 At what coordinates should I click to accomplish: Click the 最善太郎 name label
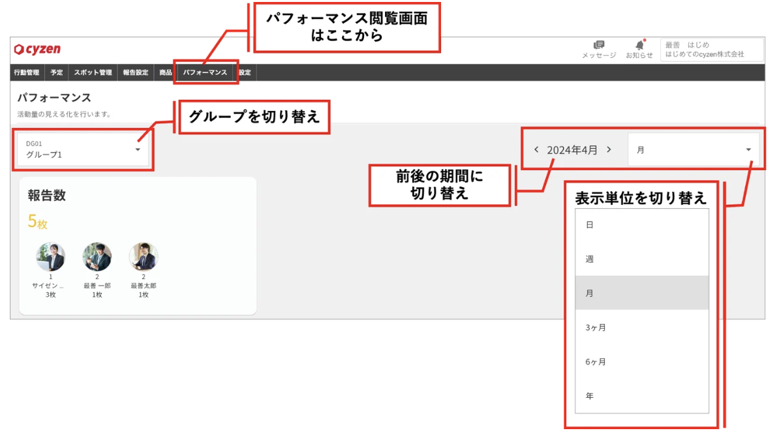[x=144, y=286]
